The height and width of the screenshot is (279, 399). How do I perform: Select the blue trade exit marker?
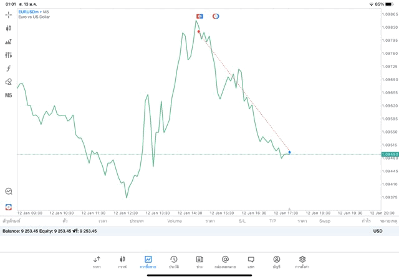point(289,152)
